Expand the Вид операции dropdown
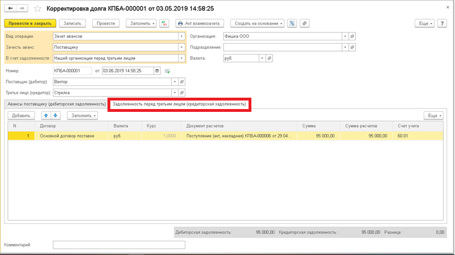This screenshot has width=455, height=255. pos(181,36)
